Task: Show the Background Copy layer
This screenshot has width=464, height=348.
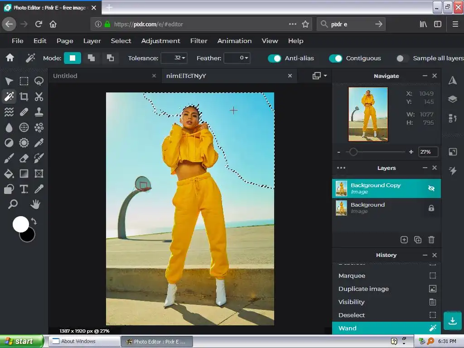Action: (x=431, y=188)
